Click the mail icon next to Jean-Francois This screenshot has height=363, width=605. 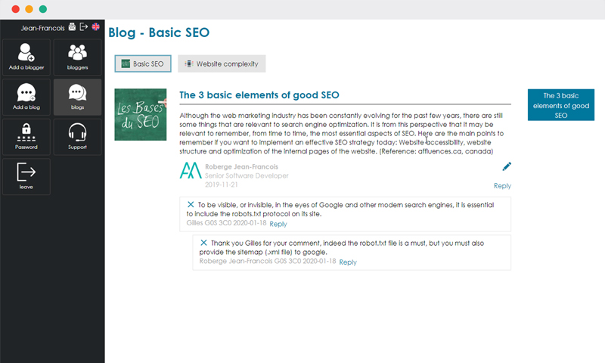click(72, 26)
